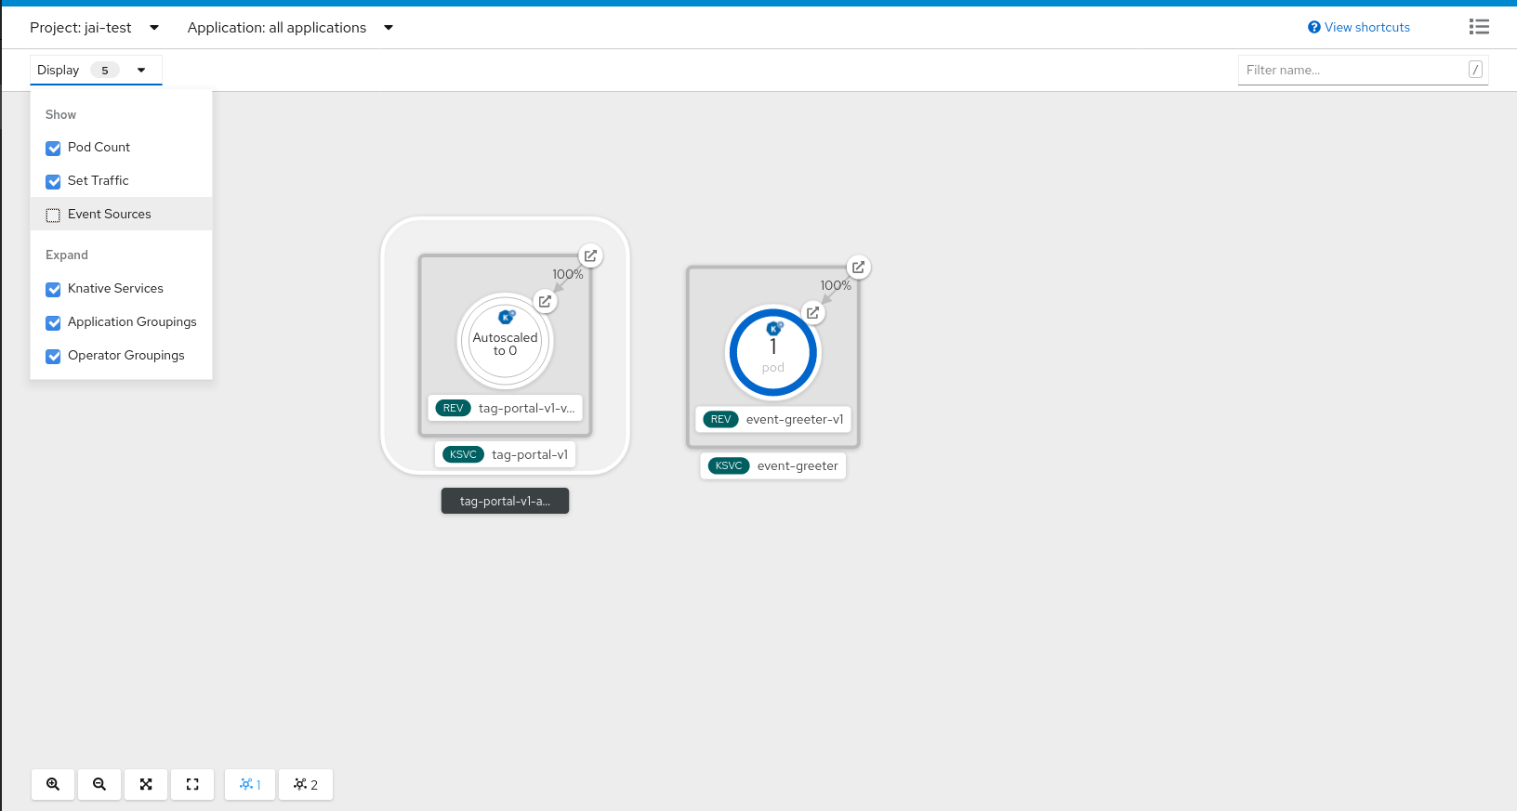1517x811 pixels.
Task: Open the Application all applications dropdown
Action: 290,27
